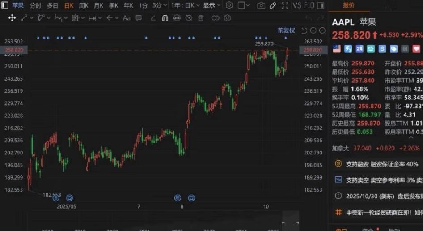The image size is (423, 231).
Task: Switch to 分时 intraday tab
Action: click(36, 5)
